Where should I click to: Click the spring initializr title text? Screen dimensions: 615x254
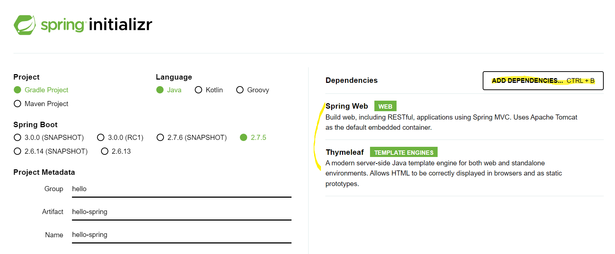[x=96, y=25]
